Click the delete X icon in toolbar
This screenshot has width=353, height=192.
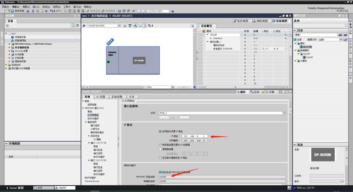coord(46,11)
